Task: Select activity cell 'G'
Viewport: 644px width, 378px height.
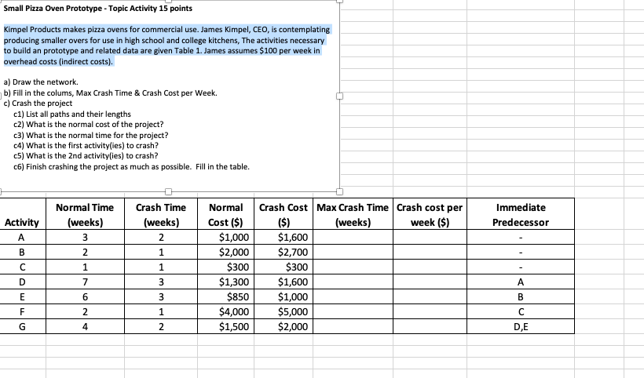Action: pyautogui.click(x=23, y=326)
